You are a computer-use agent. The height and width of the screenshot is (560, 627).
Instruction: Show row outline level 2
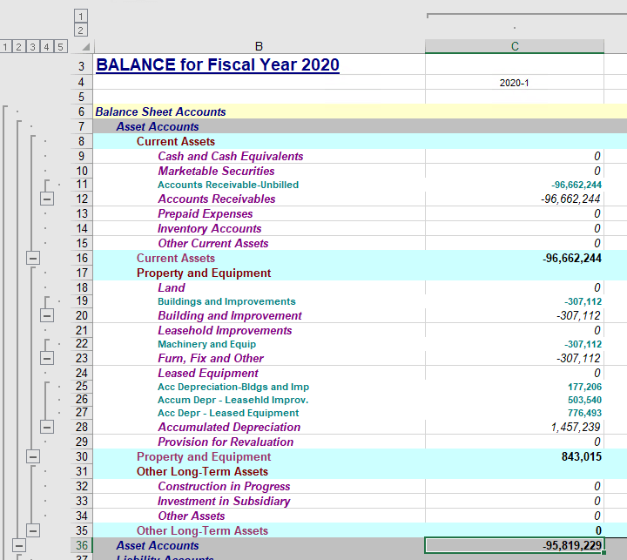coord(19,47)
